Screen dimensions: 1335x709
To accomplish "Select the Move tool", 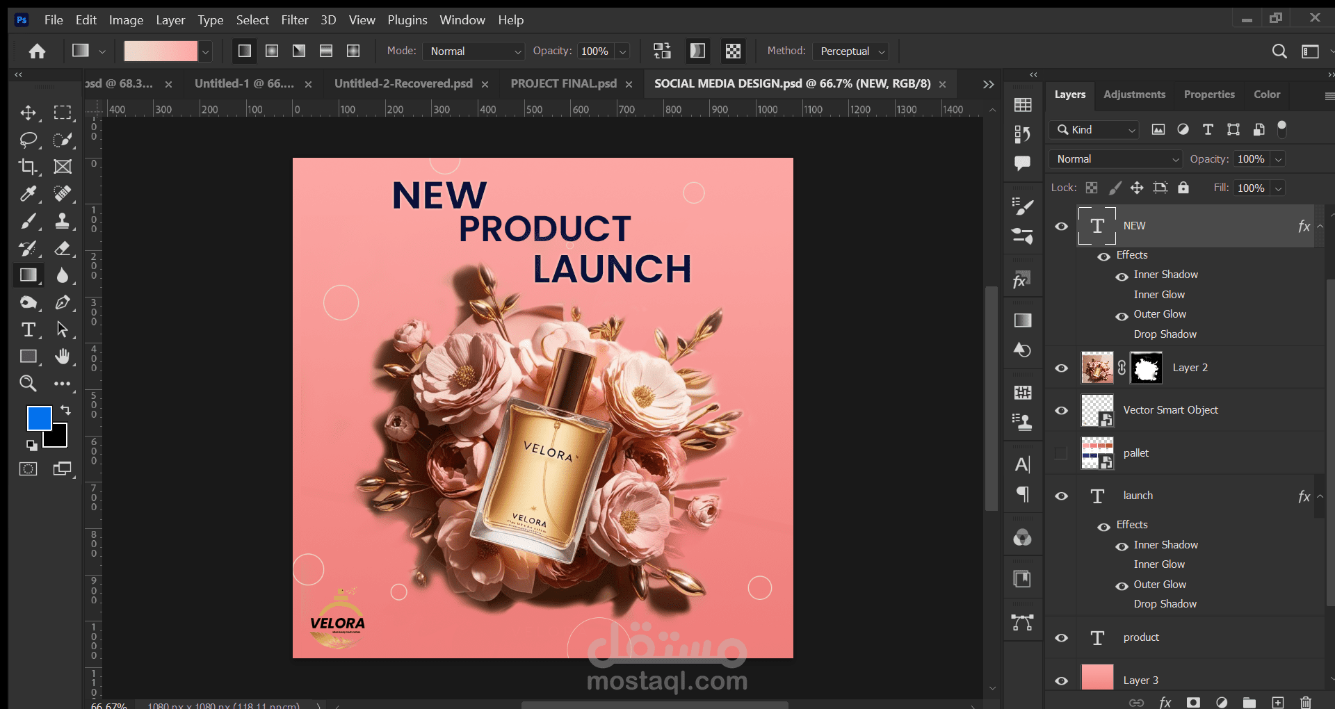I will tap(28, 113).
